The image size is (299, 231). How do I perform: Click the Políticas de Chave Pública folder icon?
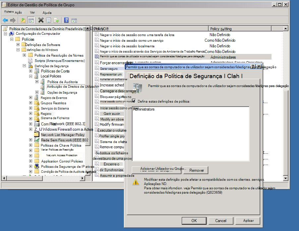(37, 145)
